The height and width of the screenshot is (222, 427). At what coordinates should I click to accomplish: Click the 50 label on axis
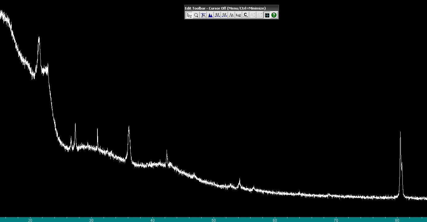pos(214,220)
